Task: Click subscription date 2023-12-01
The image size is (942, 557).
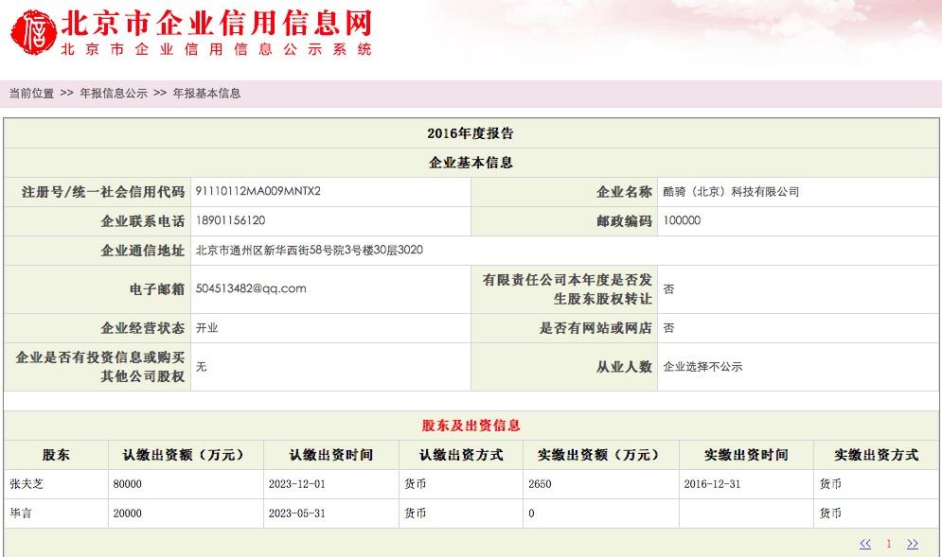Action: [x=296, y=484]
